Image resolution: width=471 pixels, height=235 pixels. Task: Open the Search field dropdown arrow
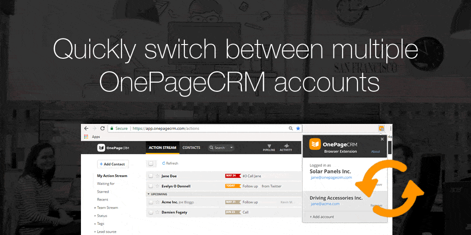(231, 148)
